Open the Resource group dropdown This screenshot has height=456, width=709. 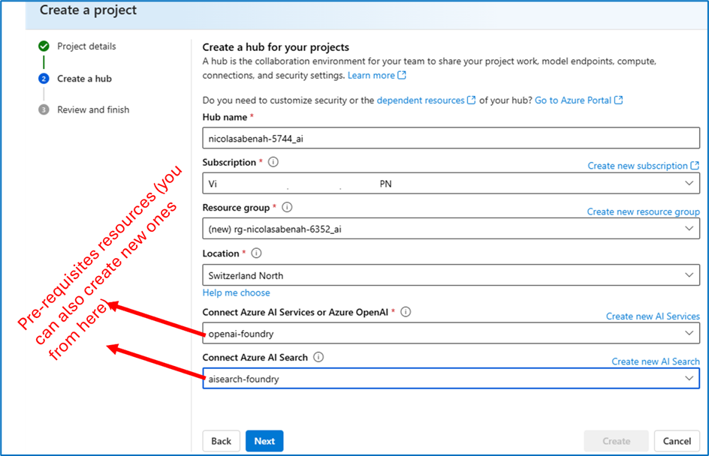click(451, 229)
